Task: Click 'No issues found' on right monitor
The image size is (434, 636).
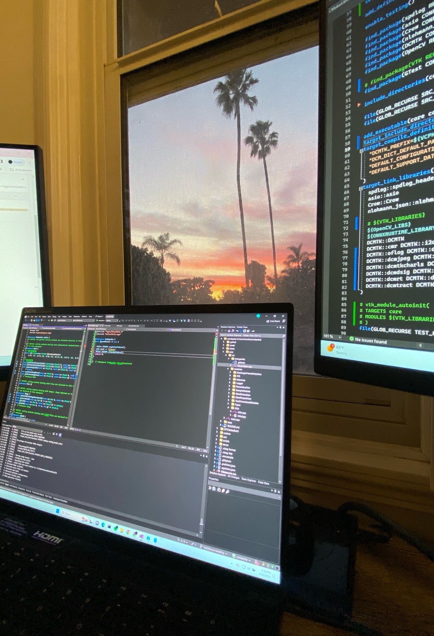Action: click(368, 340)
